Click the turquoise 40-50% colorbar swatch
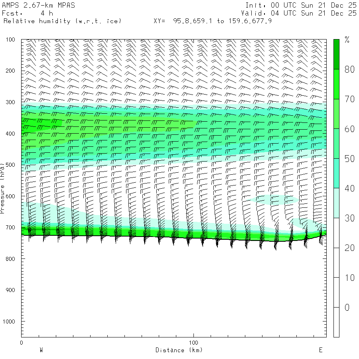The width and height of the screenshot is (359, 359). 336,174
